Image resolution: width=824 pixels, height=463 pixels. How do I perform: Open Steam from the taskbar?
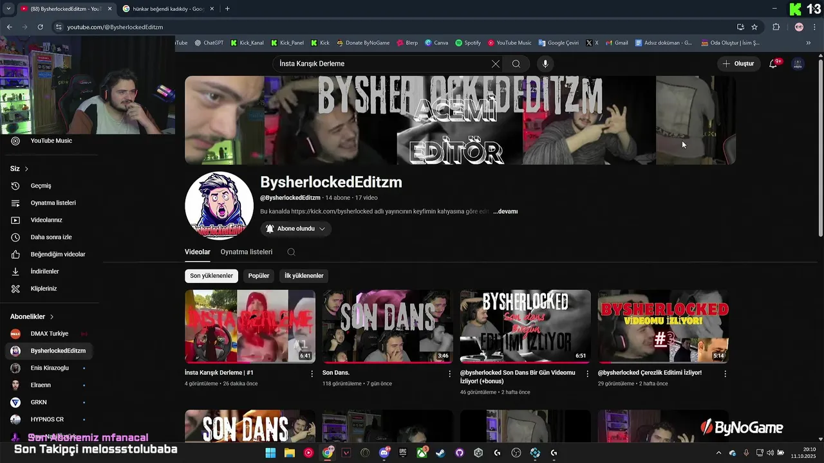pyautogui.click(x=440, y=453)
